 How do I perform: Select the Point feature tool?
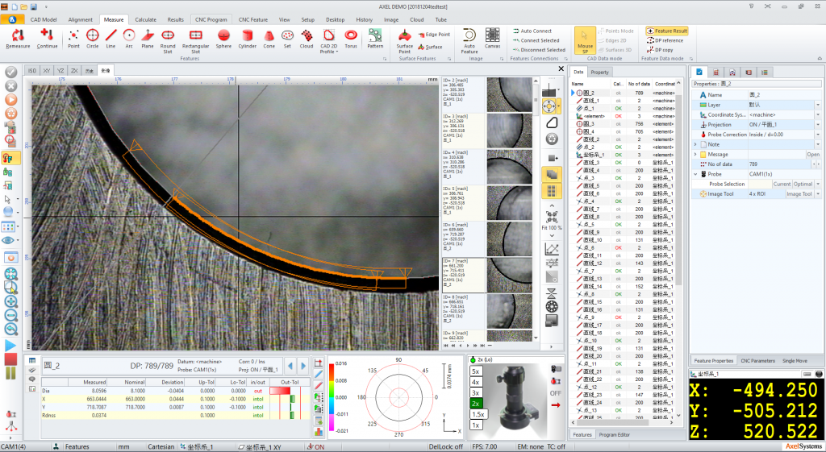[x=73, y=39]
